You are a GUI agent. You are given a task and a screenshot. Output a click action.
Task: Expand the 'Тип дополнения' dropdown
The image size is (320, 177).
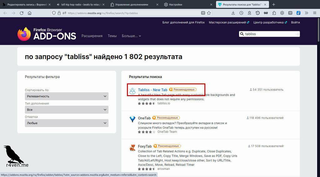pos(67,110)
